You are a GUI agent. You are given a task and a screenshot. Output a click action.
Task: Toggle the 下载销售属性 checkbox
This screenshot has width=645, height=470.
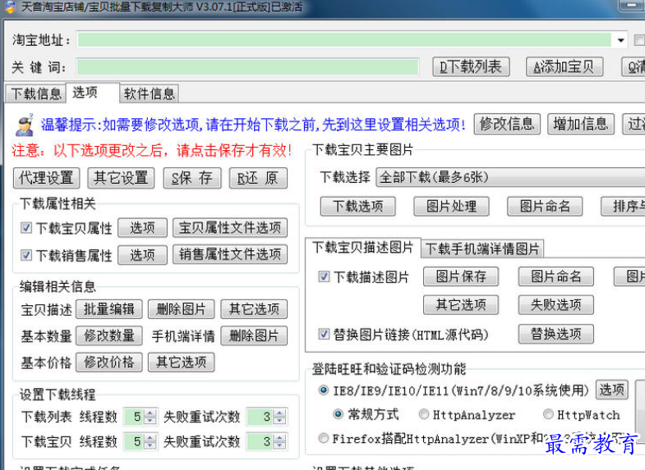(x=26, y=255)
